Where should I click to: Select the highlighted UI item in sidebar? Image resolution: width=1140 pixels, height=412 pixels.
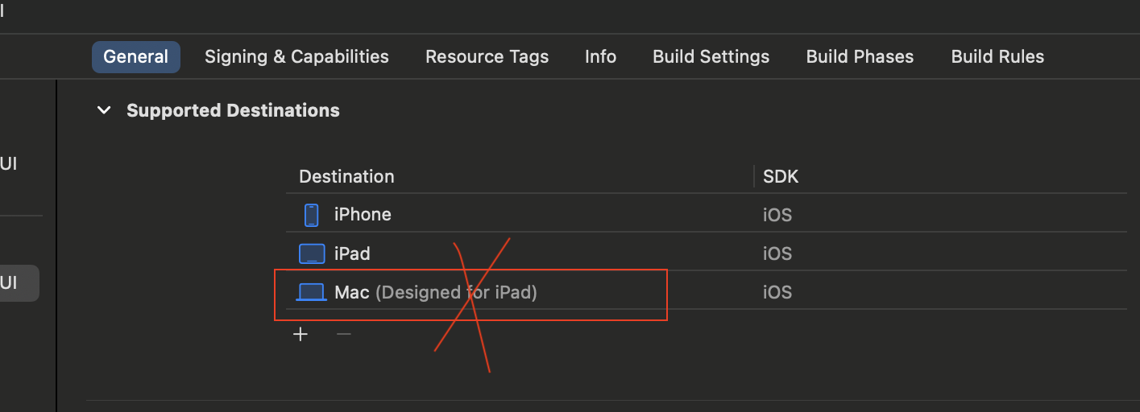tap(19, 283)
